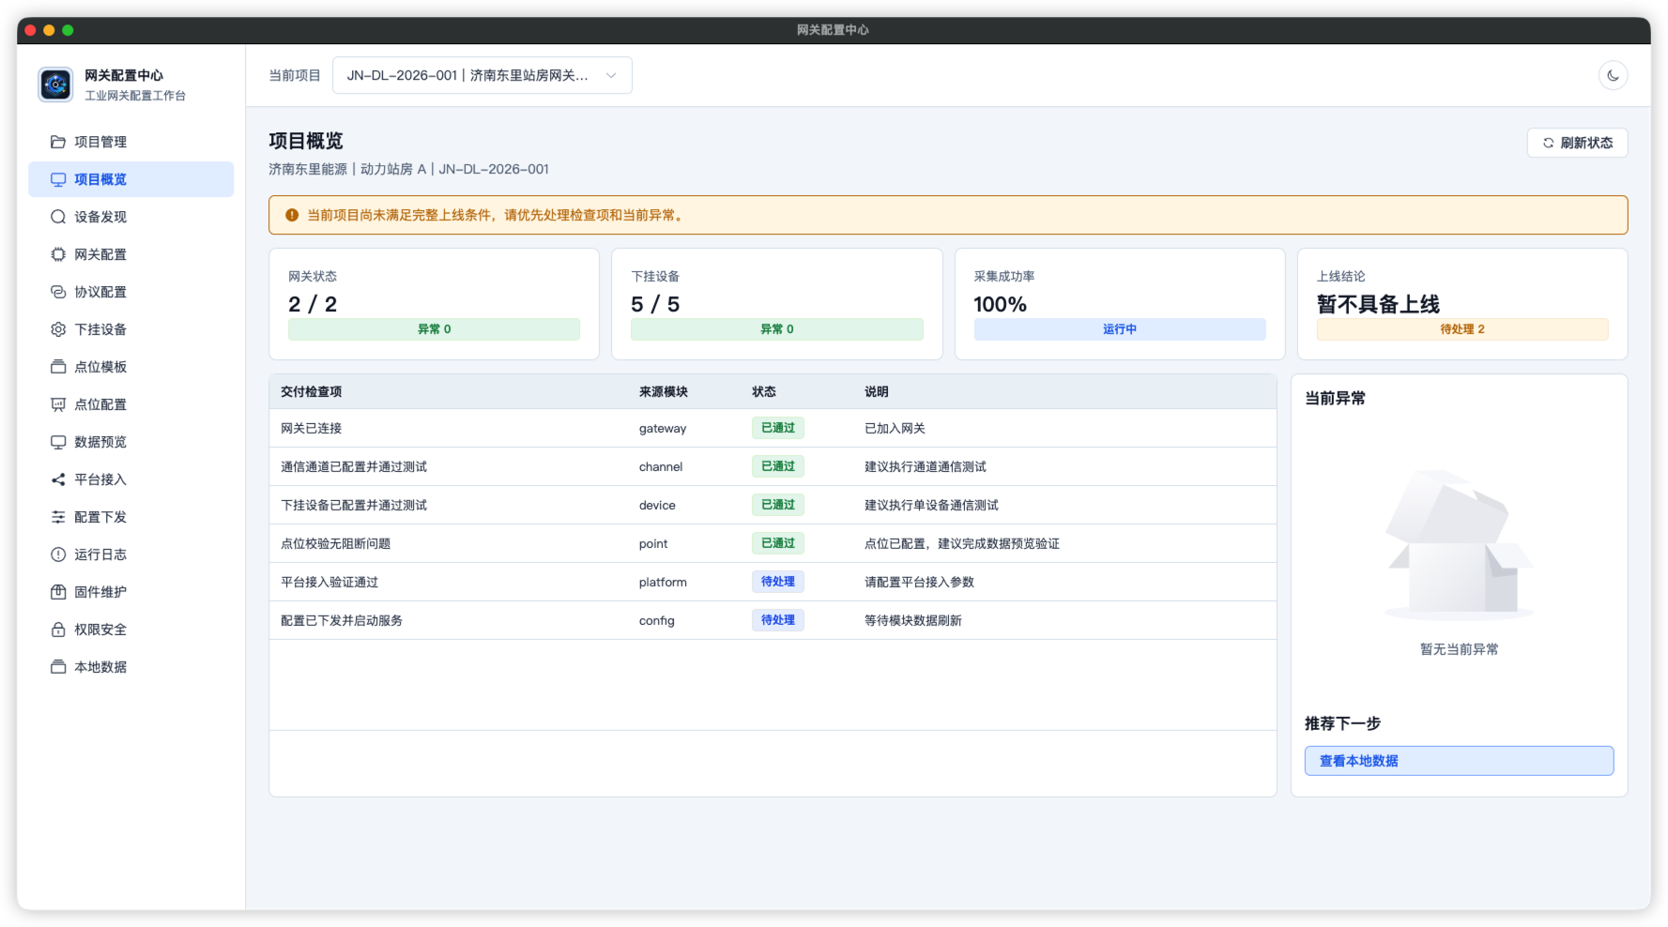Click the link icon beside 协议配置

[58, 292]
